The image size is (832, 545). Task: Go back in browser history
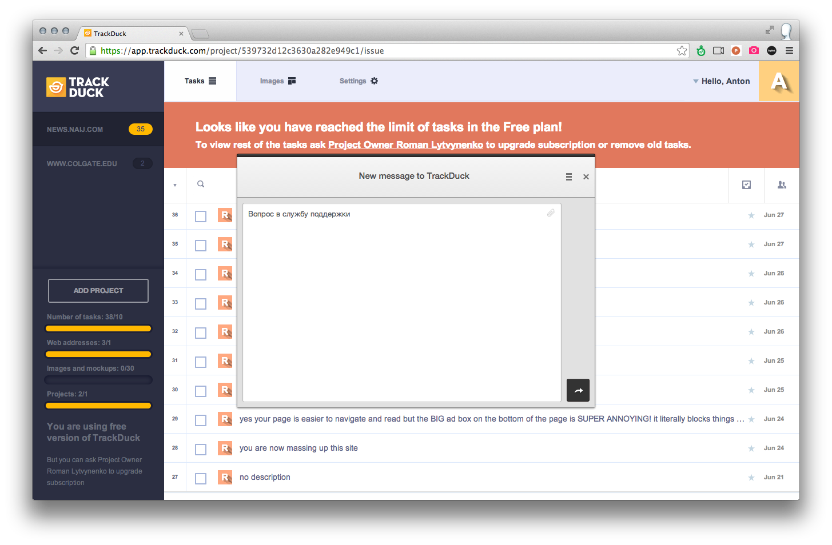[42, 50]
